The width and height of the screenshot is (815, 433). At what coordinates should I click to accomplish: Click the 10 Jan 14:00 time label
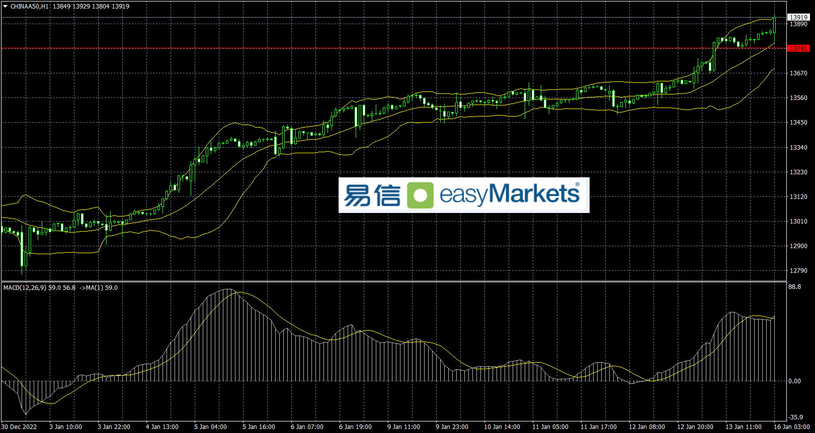(502, 427)
